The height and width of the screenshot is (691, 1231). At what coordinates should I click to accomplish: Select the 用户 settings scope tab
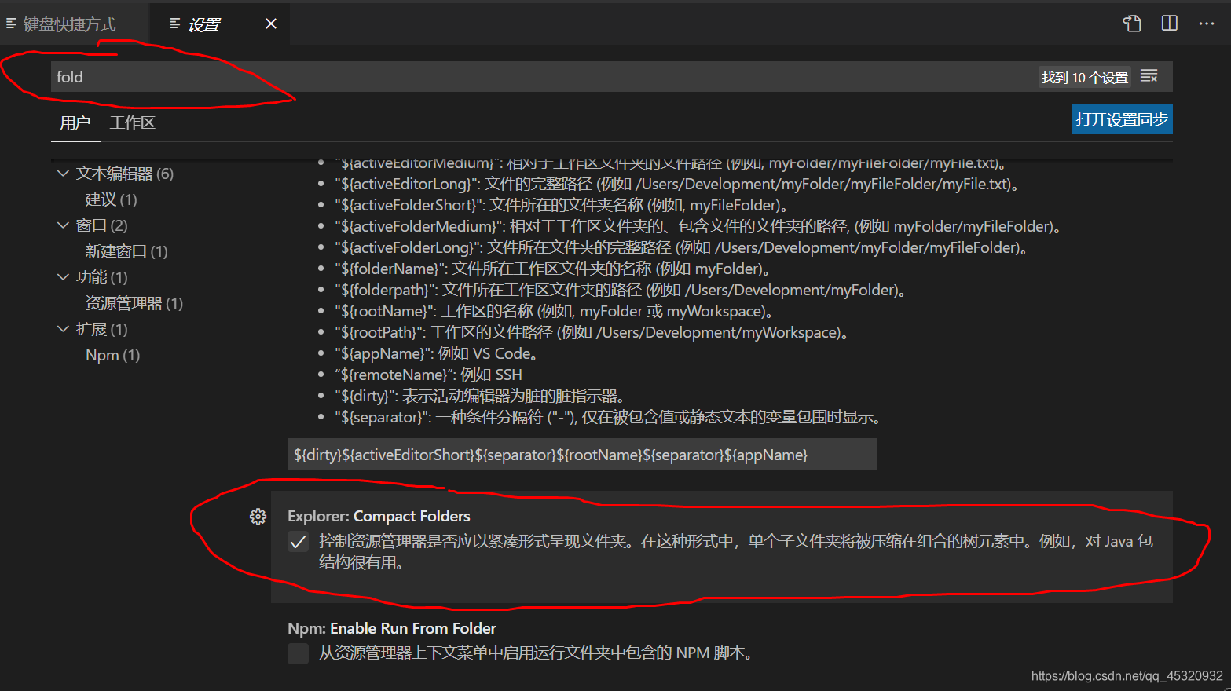point(75,122)
